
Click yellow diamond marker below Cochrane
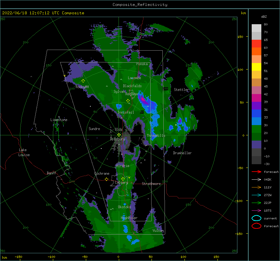(106, 179)
